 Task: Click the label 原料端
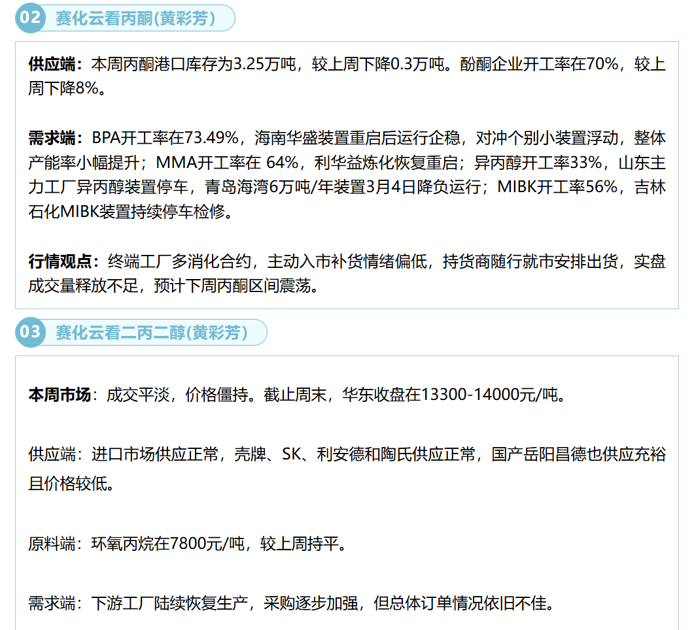pos(52,544)
